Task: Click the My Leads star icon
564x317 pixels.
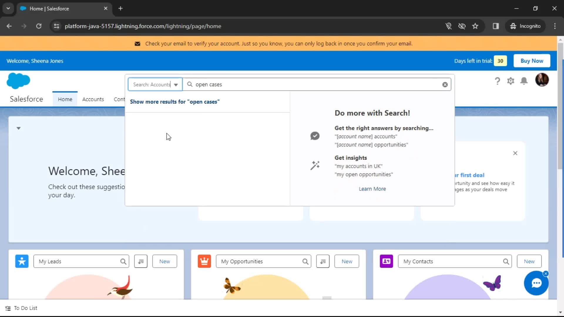Action: (22, 261)
